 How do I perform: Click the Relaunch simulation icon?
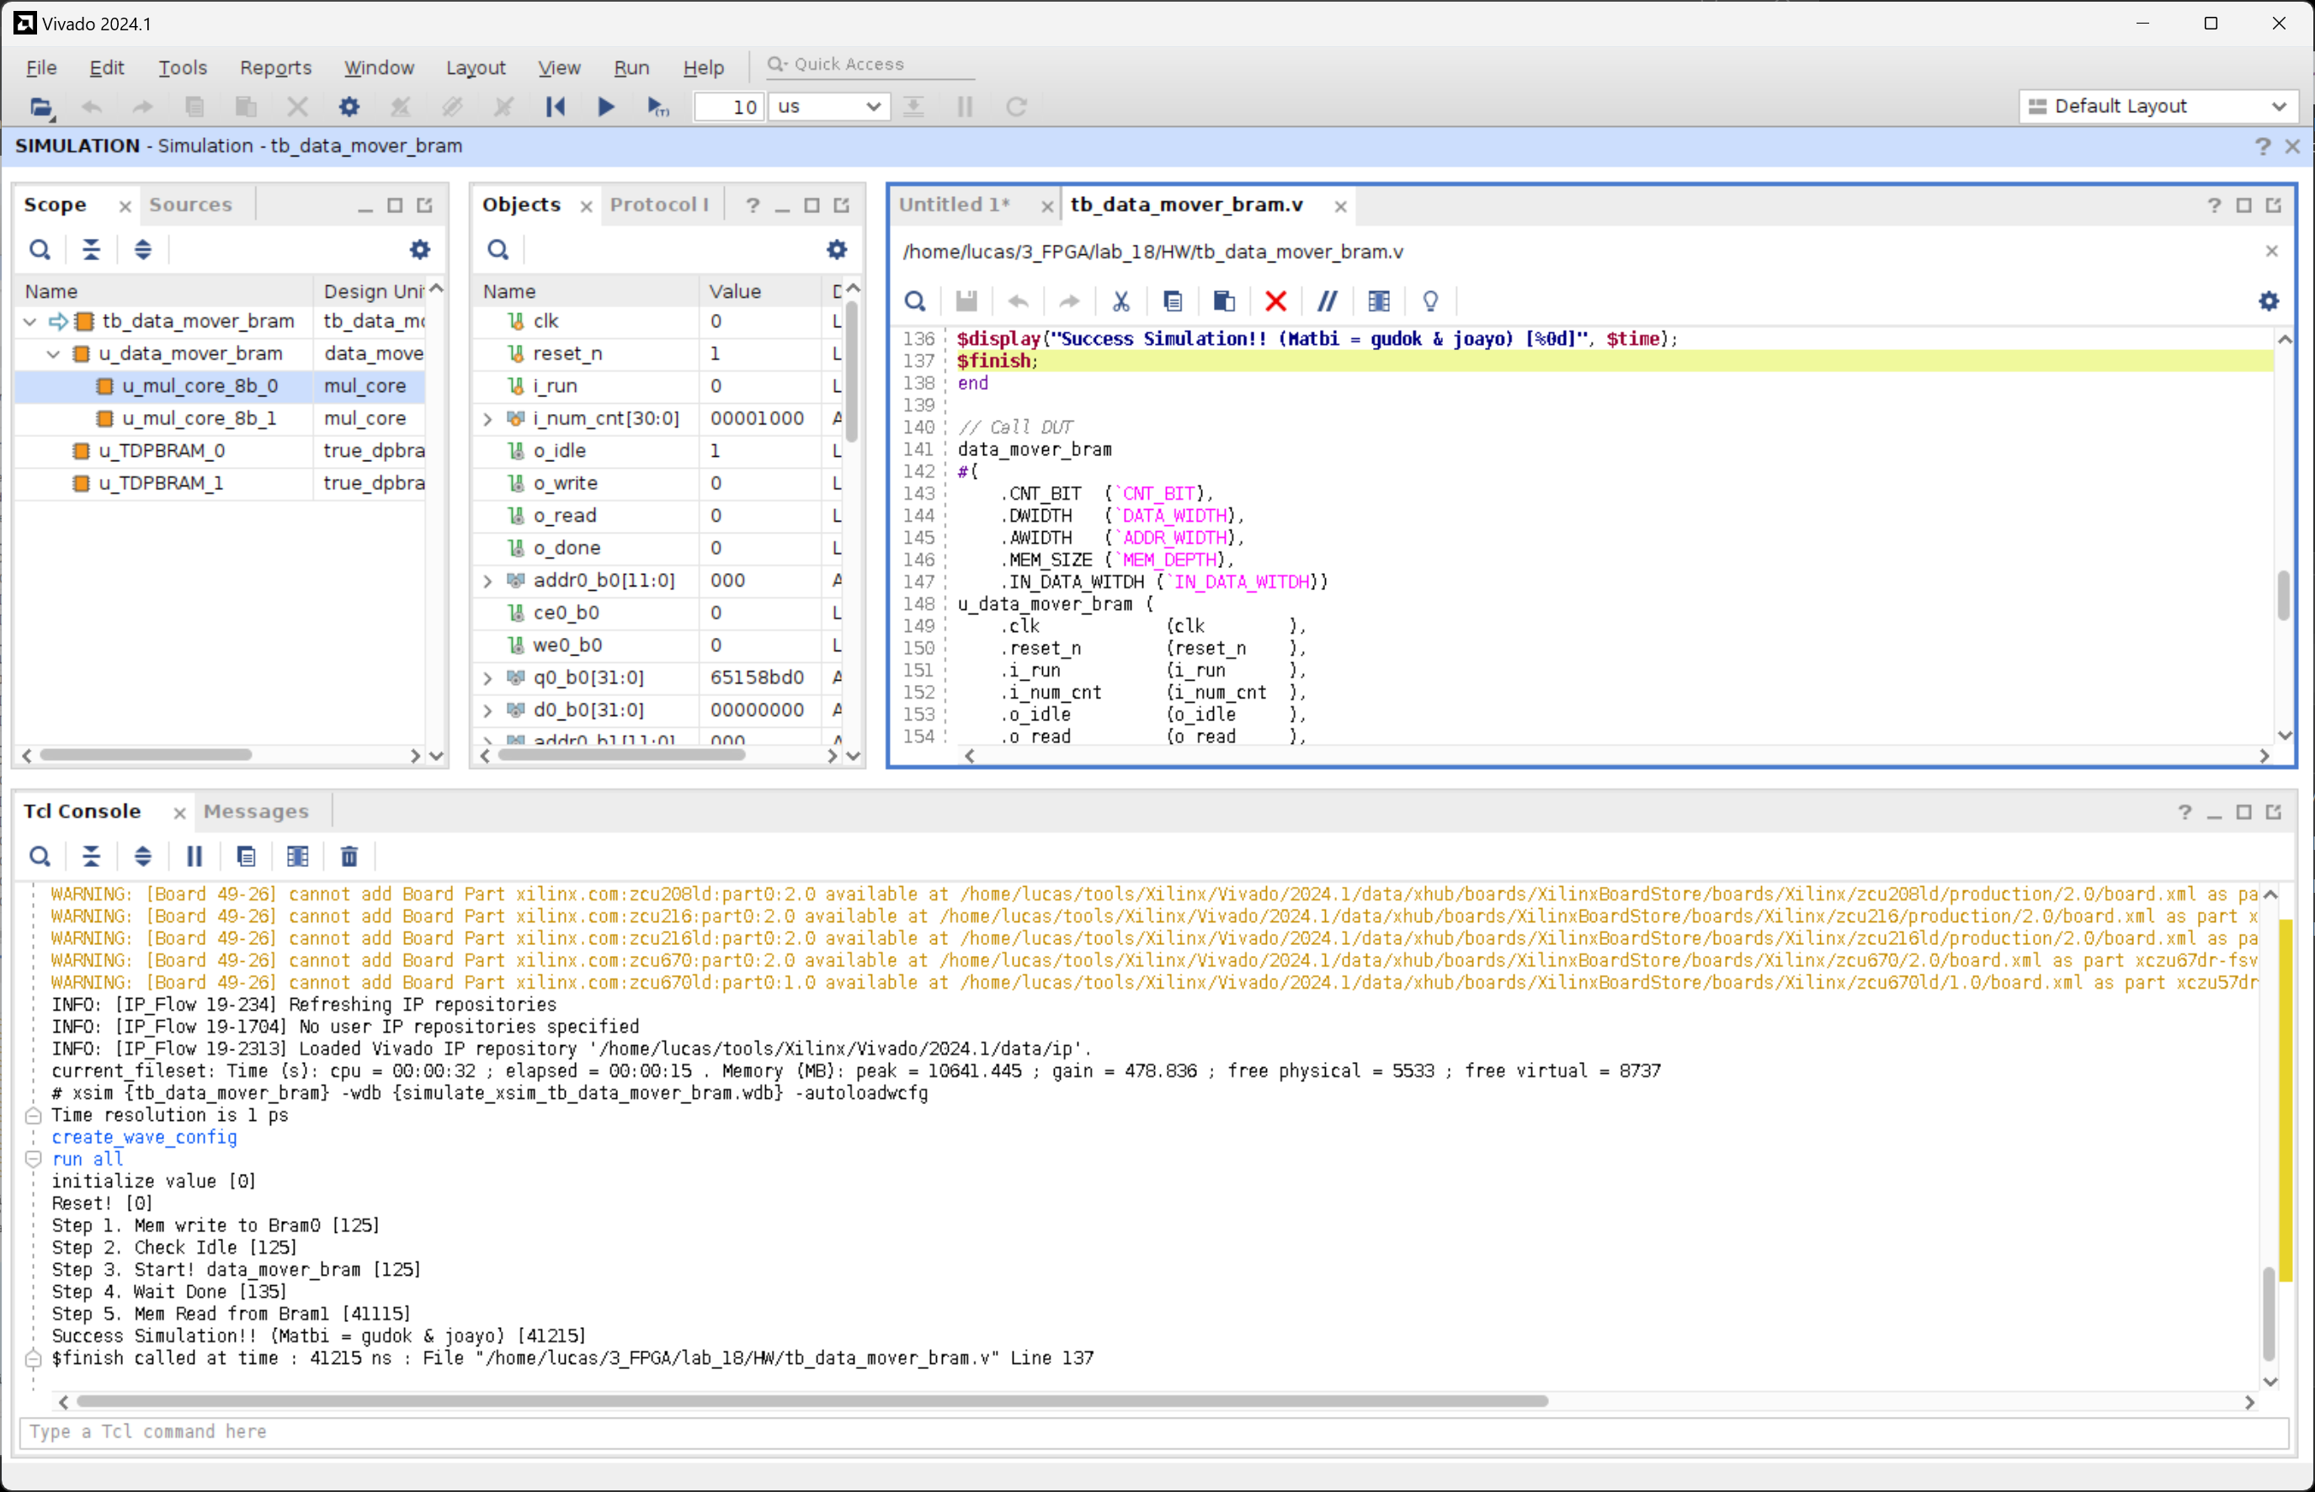(x=1015, y=107)
